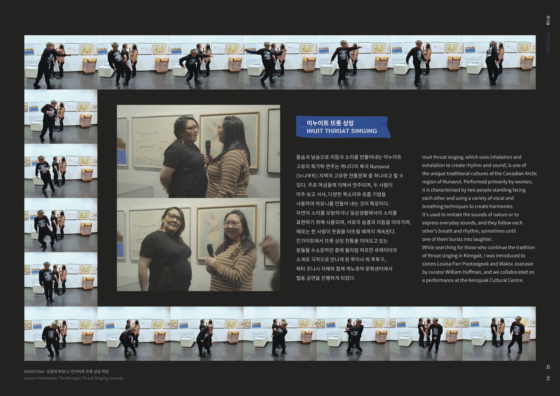
Task: Click Korean line '때로는 한 사람이 웃음을 터뜨릴 때까지 계속된다.'
Action: pyautogui.click(x=346, y=232)
